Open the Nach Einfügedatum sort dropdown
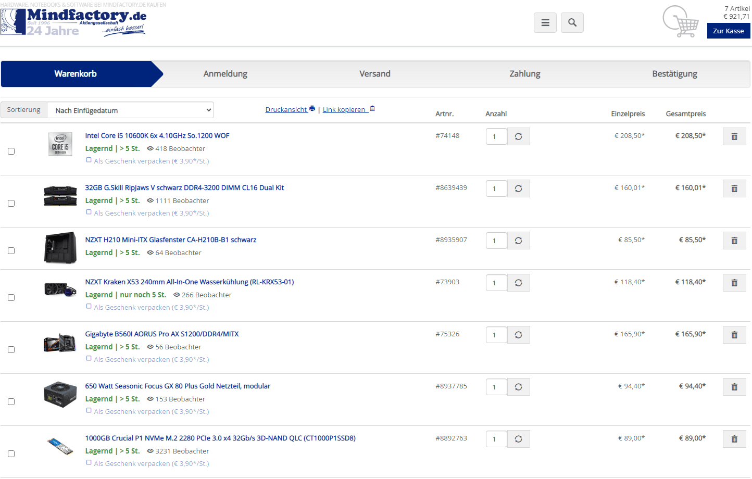This screenshot has width=752, height=479. click(x=130, y=110)
